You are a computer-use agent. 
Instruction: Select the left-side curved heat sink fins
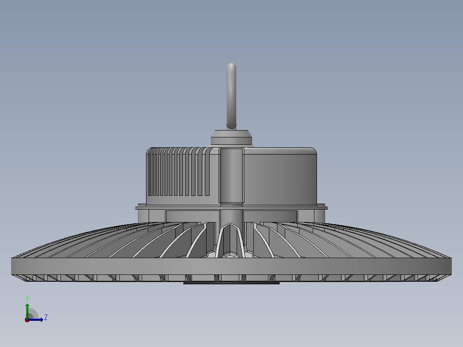pyautogui.click(x=118, y=240)
